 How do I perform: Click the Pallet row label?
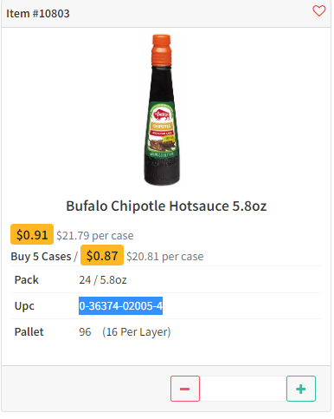pyautogui.click(x=29, y=332)
